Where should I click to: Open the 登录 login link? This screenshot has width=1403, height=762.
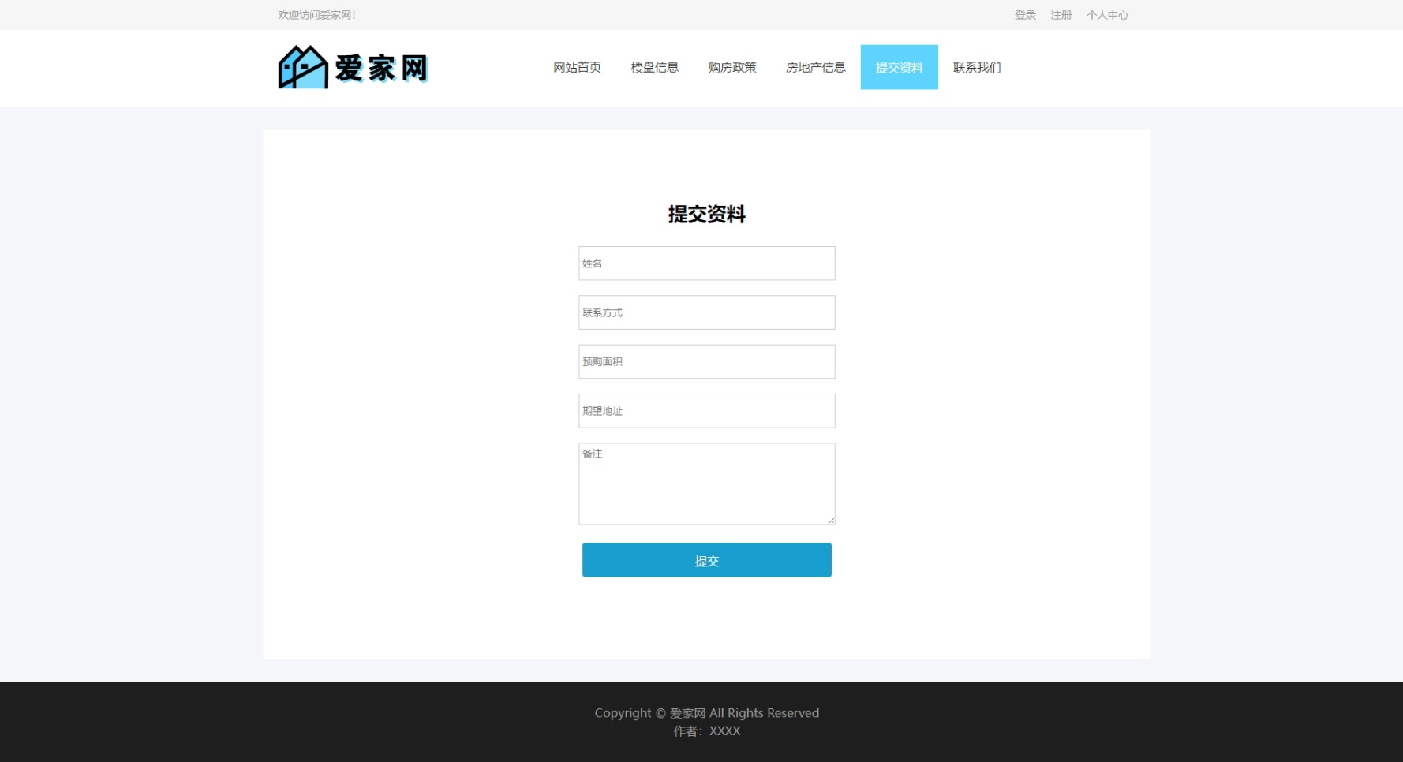tap(1025, 15)
